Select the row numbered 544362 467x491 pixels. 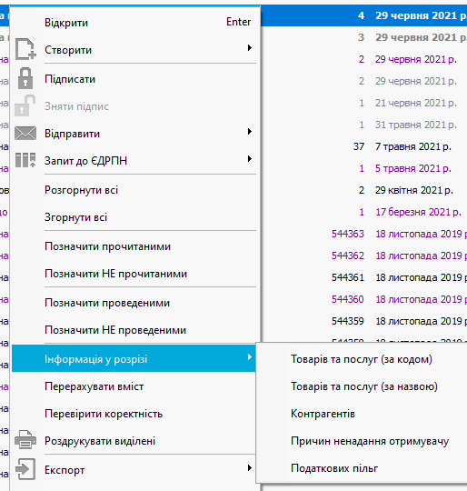[x=363, y=256]
